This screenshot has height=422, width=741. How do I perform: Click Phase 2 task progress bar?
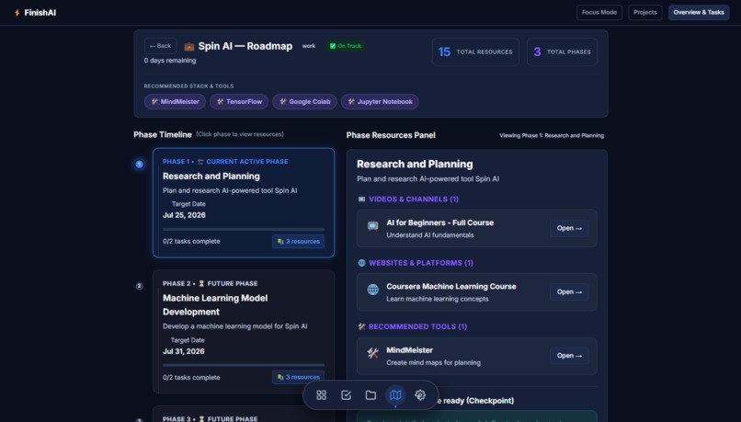pos(244,365)
